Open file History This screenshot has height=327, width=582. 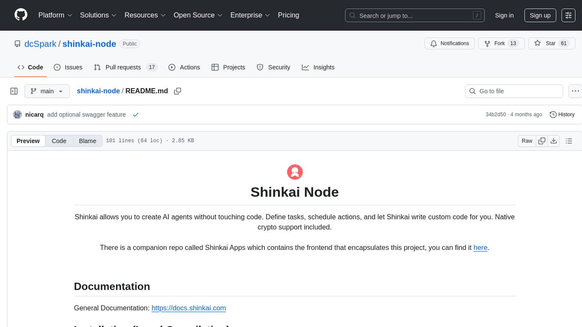tap(562, 115)
